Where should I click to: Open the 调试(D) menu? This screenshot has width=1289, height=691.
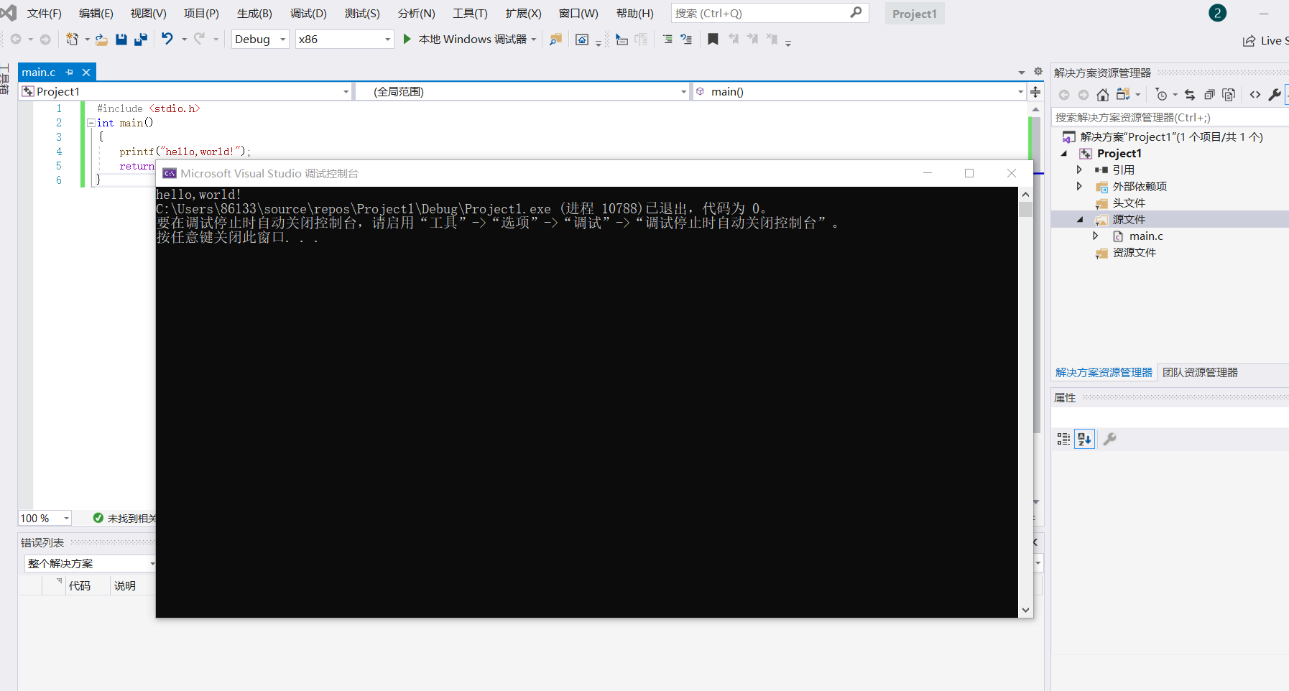[308, 14]
